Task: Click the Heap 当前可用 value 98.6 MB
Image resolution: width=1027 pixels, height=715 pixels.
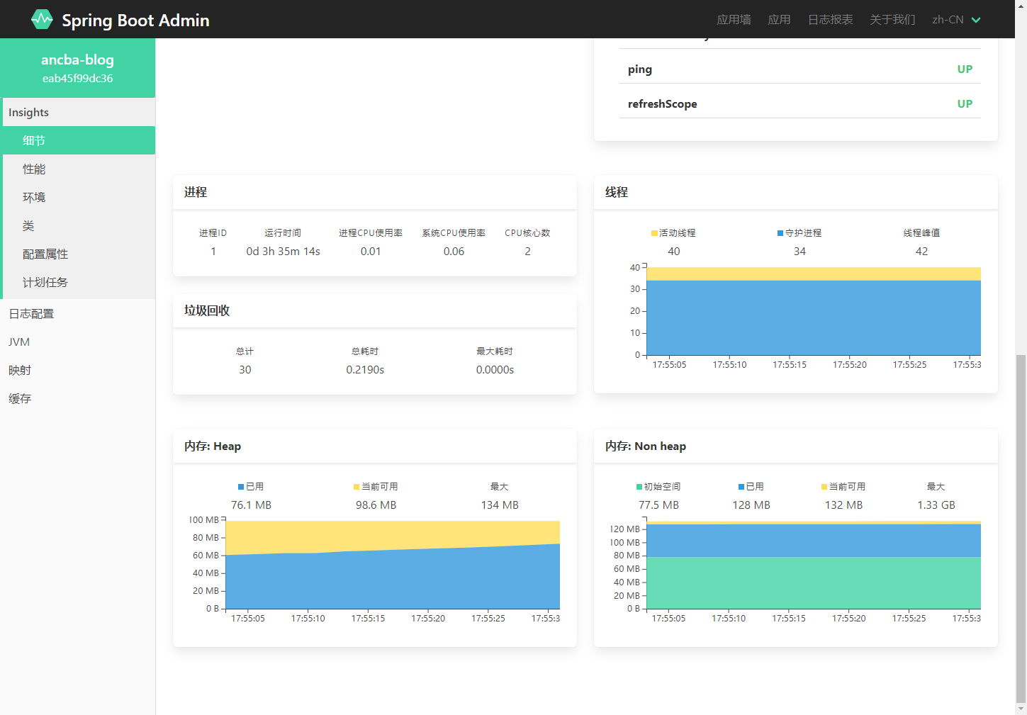Action: tap(376, 505)
